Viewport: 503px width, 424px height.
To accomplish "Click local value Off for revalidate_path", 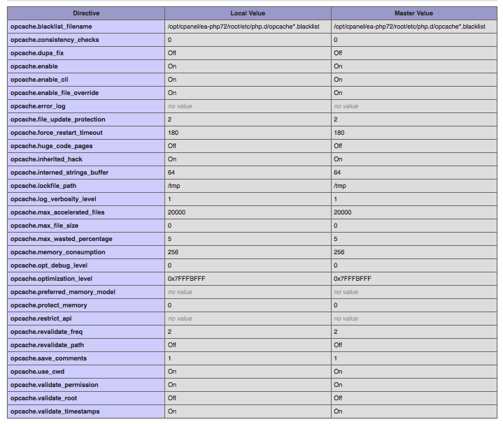I will pyautogui.click(x=172, y=346).
